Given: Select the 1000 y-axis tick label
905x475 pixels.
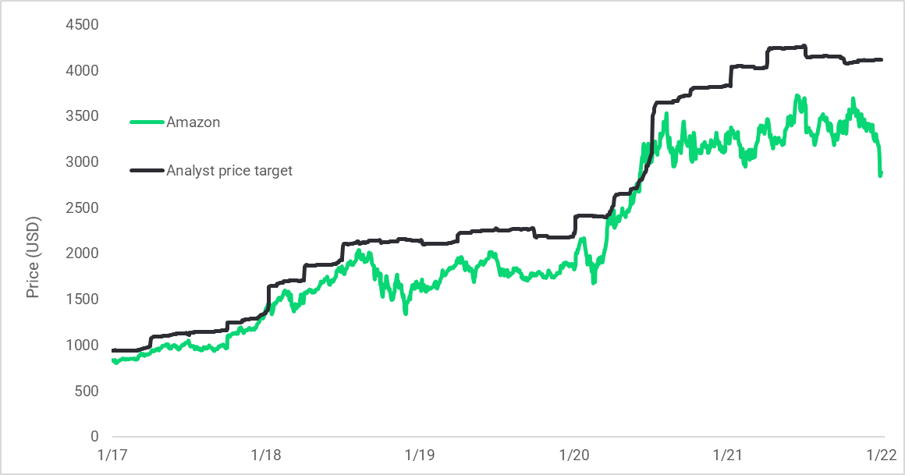Looking at the screenshot, I should tap(83, 346).
